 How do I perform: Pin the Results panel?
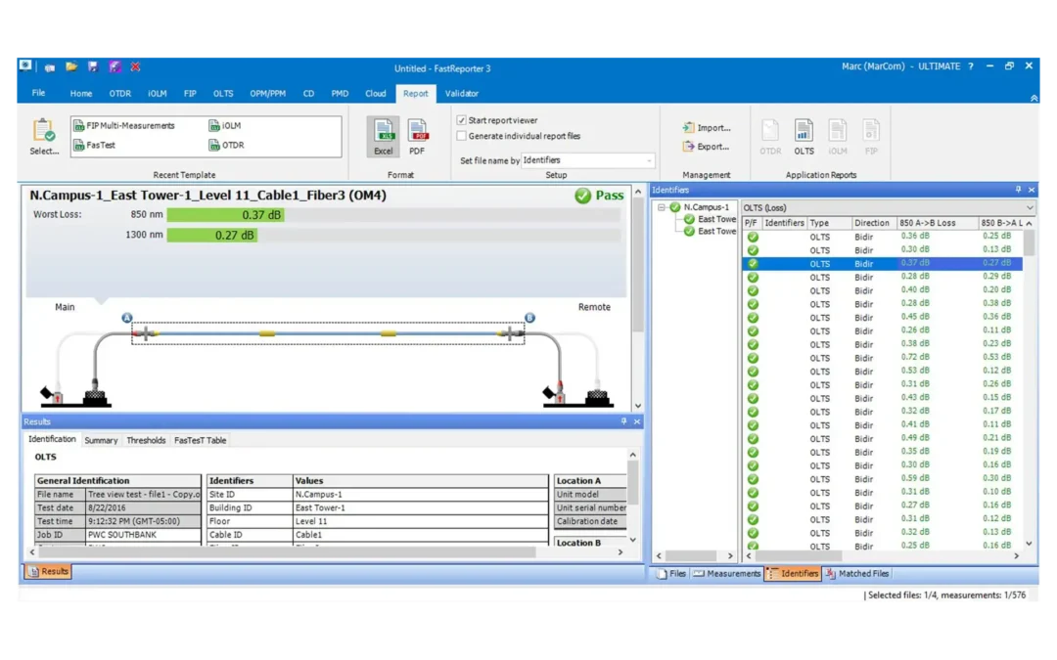pos(623,421)
